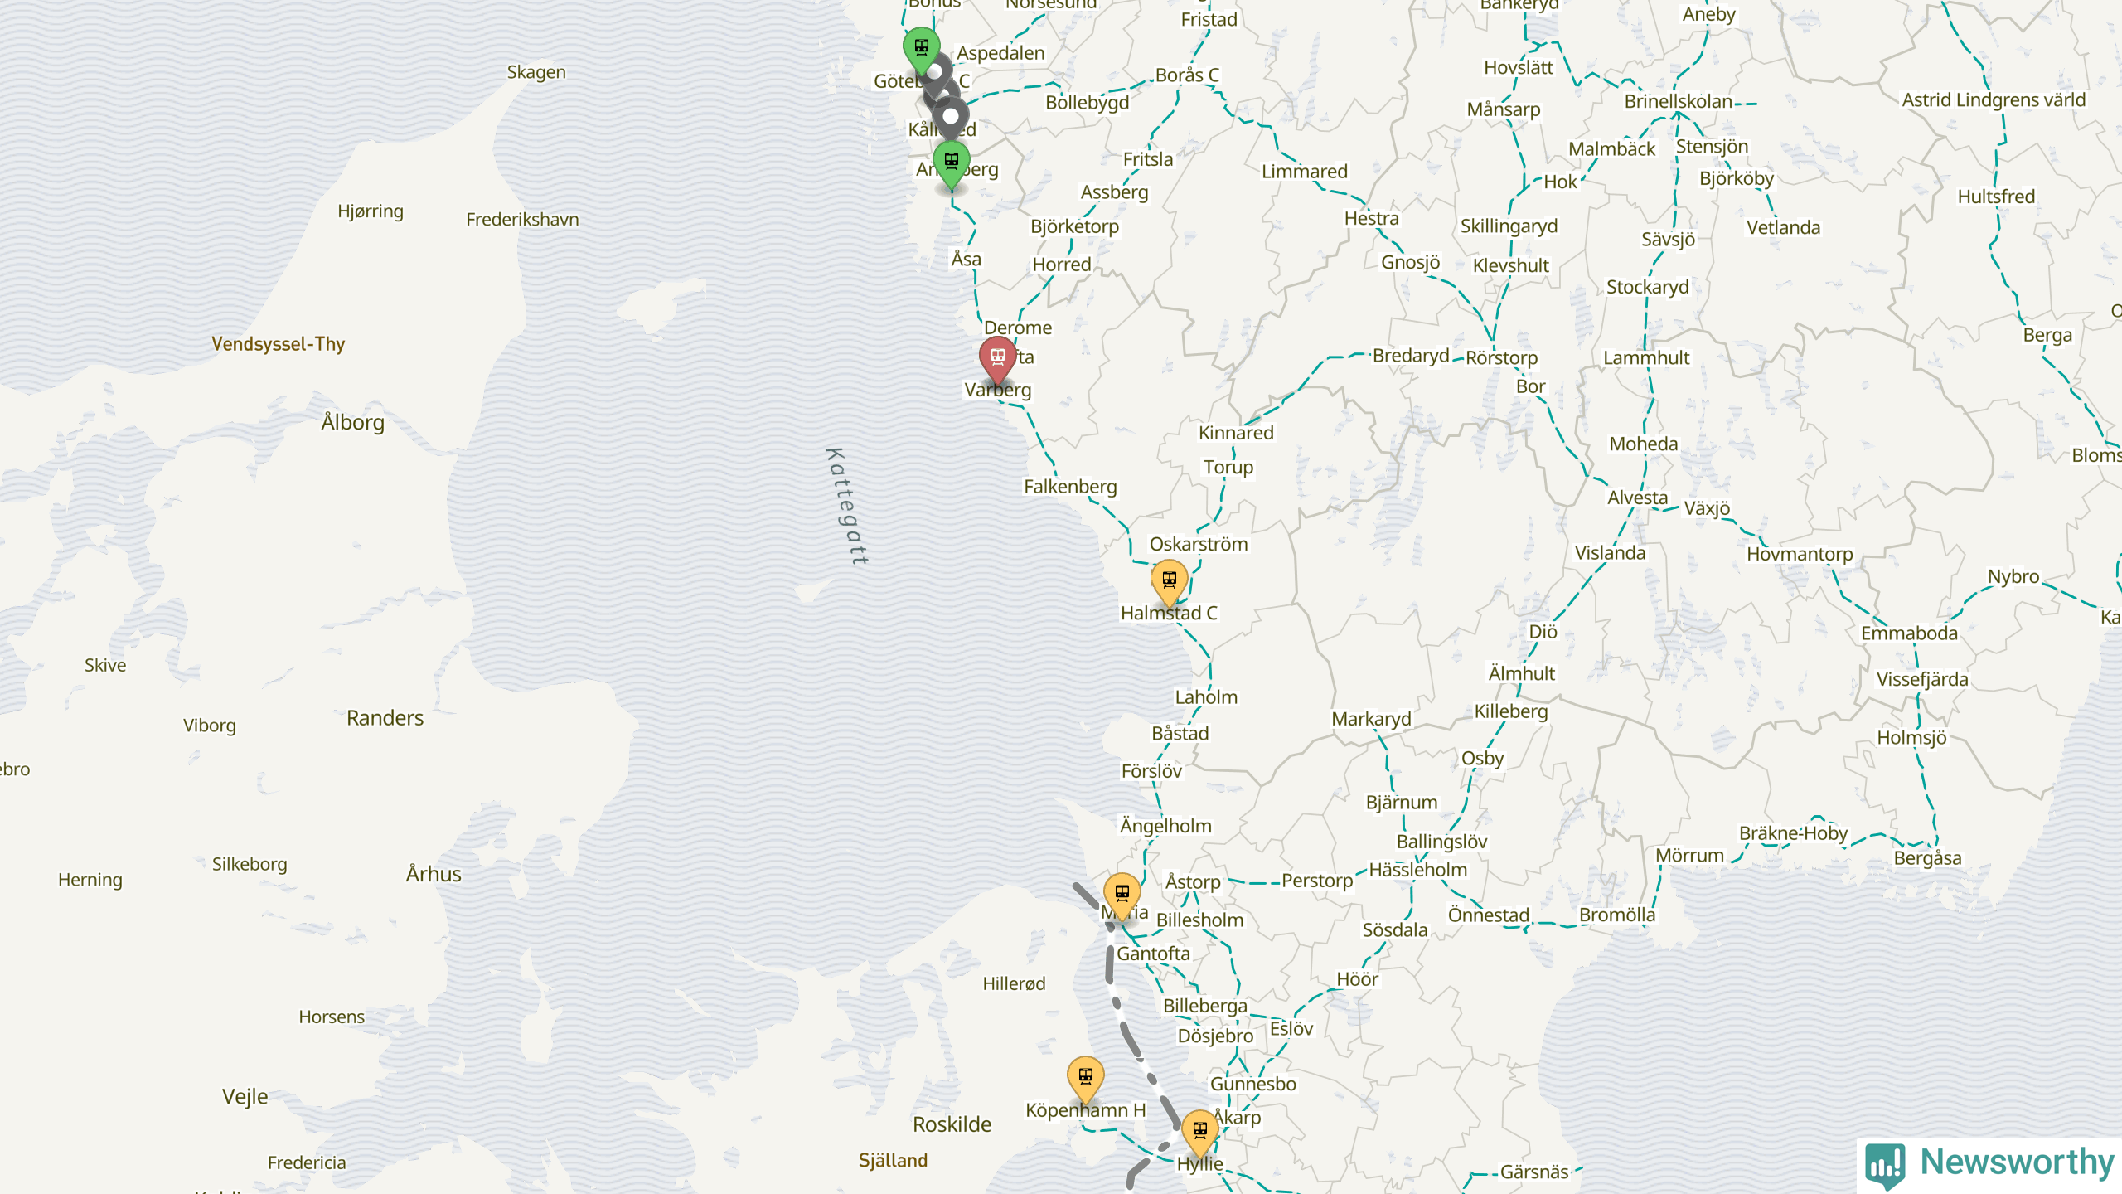2122x1194 pixels.
Task: Click the green train marker at Göteborg
Action: (921, 51)
